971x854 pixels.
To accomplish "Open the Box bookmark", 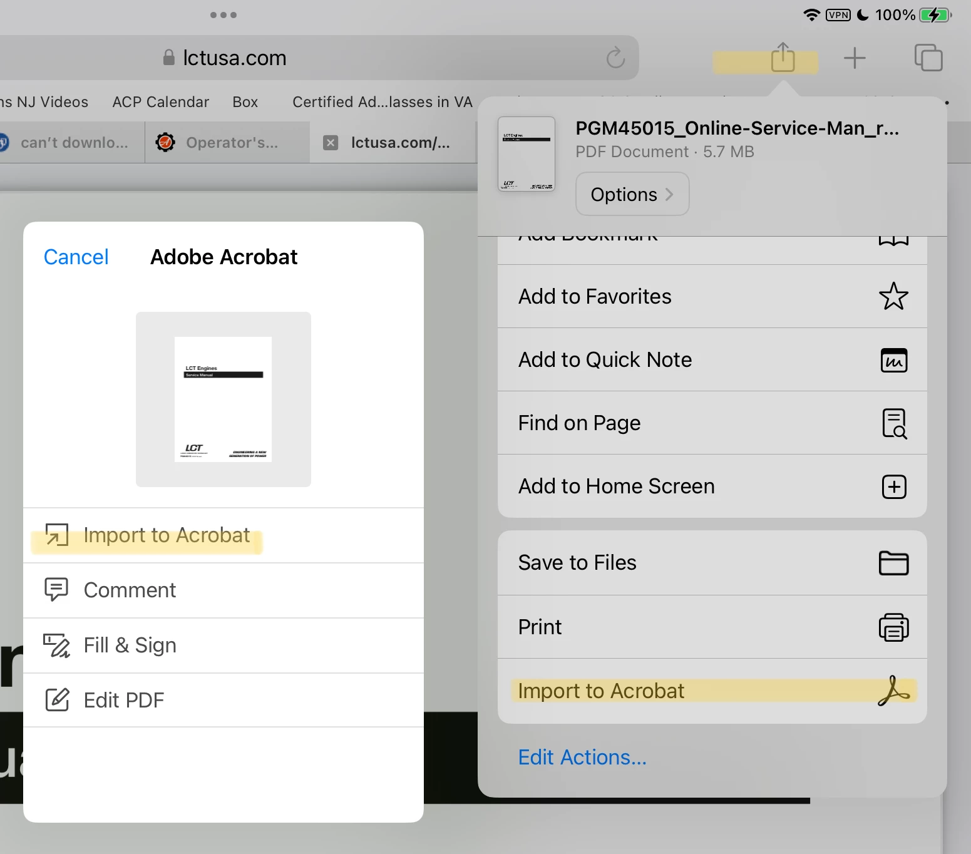I will pos(245,102).
